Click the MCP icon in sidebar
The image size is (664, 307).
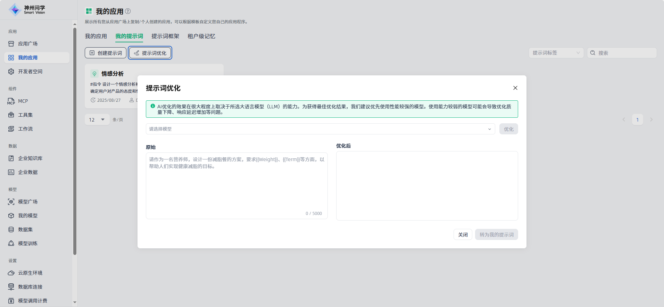pos(11,101)
